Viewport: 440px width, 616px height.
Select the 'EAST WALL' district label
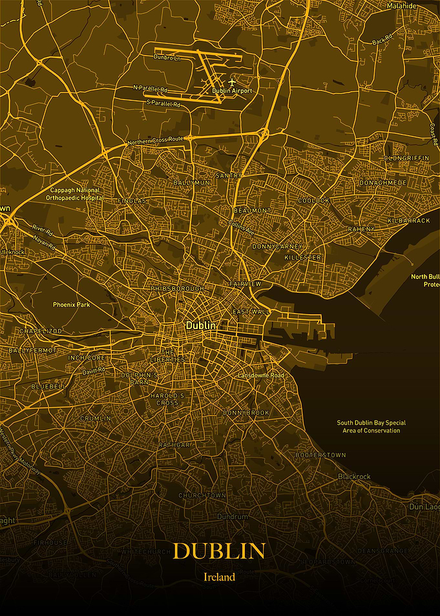[x=251, y=312]
